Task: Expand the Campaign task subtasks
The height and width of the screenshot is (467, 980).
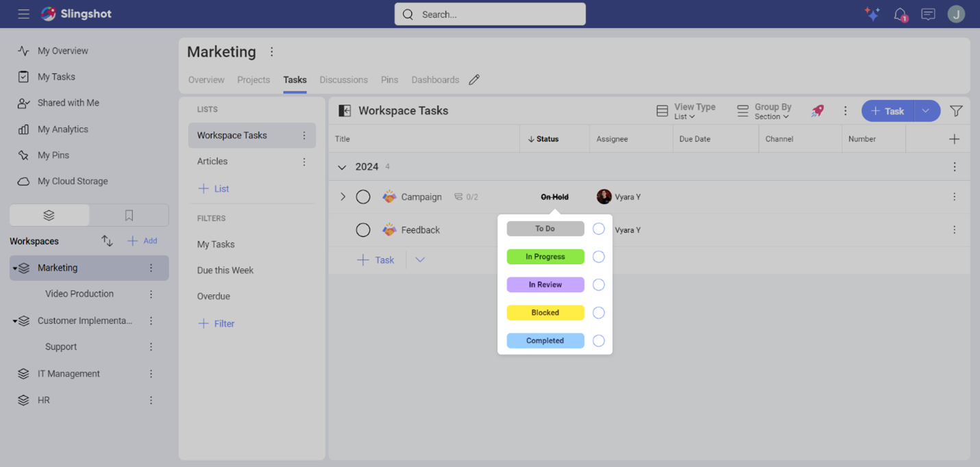Action: coord(343,197)
